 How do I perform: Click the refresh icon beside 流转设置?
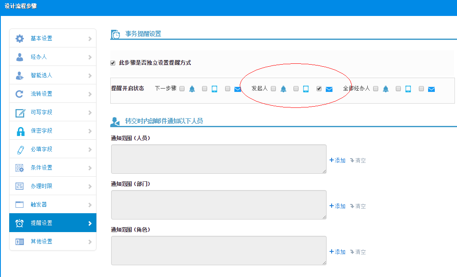coord(20,94)
